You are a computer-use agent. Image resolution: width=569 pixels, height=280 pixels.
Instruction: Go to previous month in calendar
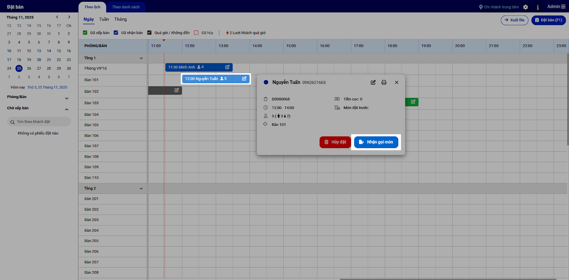point(57,17)
